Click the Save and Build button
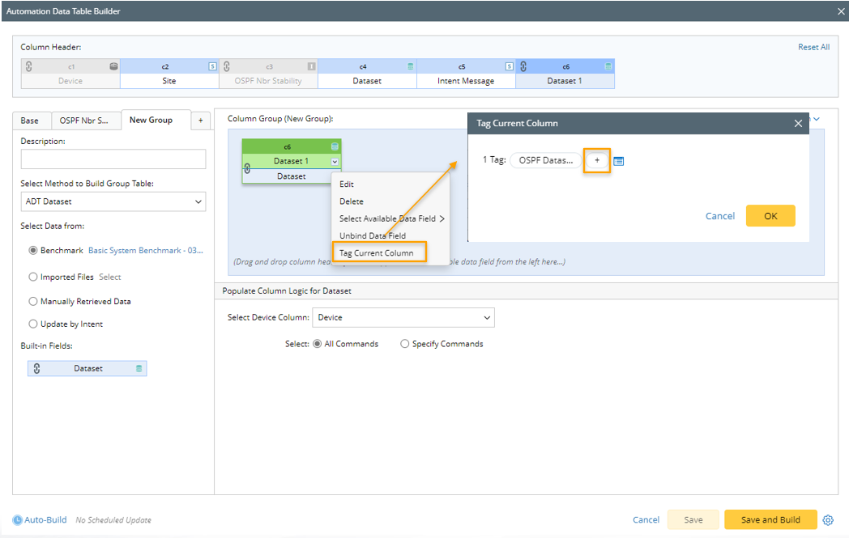 pyautogui.click(x=770, y=519)
